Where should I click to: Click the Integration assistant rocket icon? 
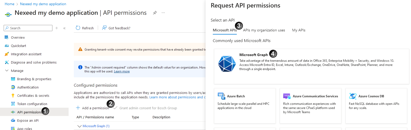7,54
